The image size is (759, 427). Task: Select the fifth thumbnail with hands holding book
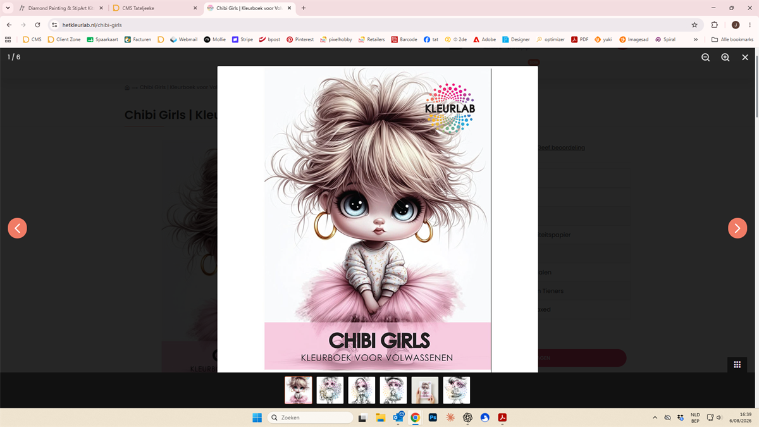click(425, 390)
